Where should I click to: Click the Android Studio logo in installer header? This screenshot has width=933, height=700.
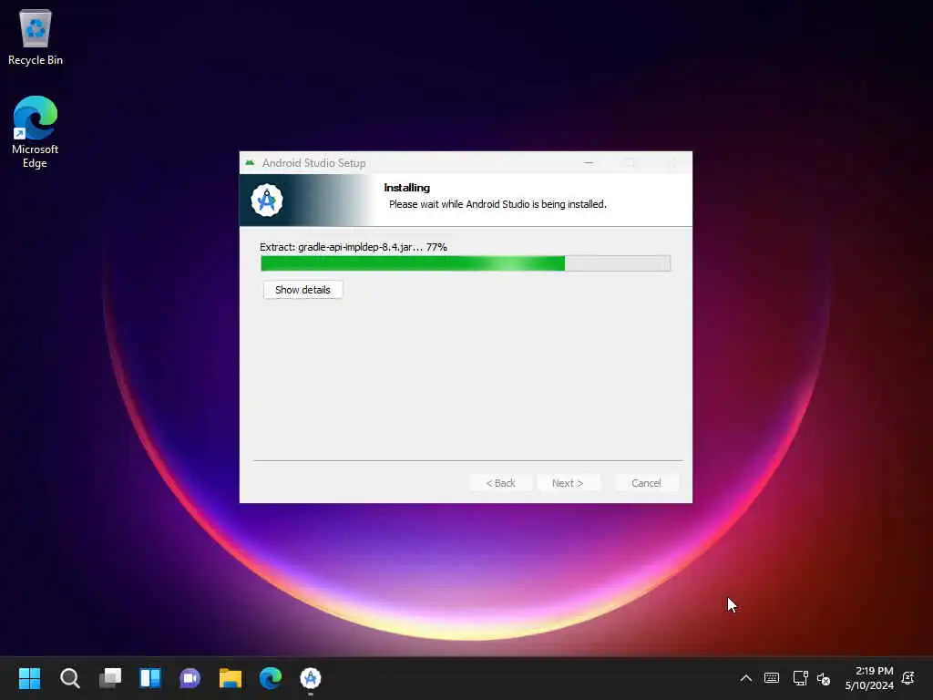click(x=267, y=200)
